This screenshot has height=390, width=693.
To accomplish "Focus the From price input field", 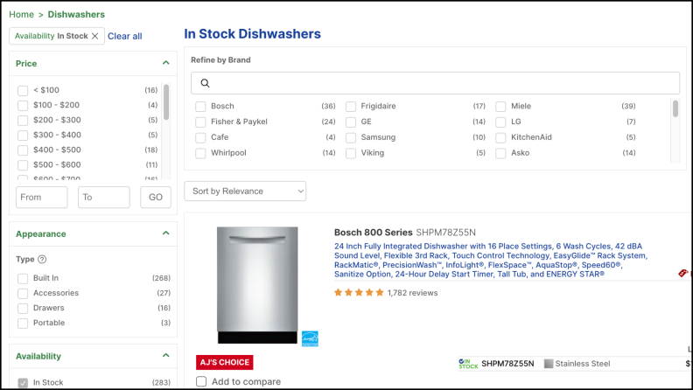I will (41, 197).
